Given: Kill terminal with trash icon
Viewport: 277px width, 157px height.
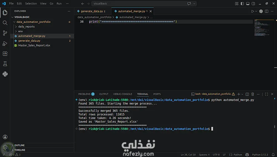Looking at the screenshot, I should pyautogui.click(x=253, y=94).
